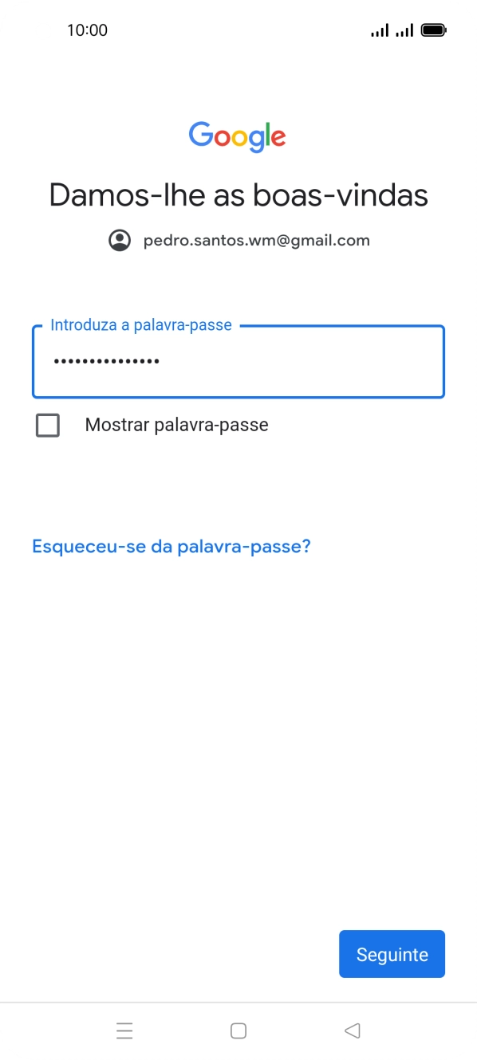Viewport: 477px width, 1060px height.
Task: Click the first signal strength icon
Action: pos(378,29)
